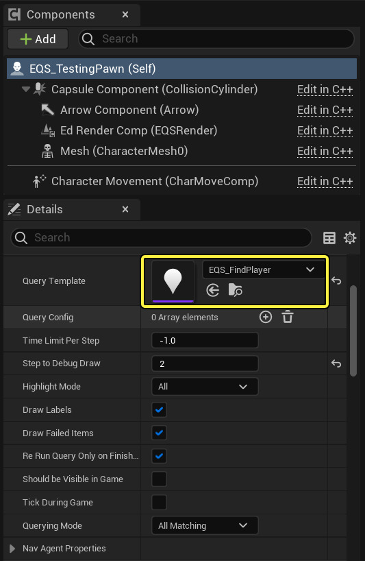Reset Step to Debug Draw value
The width and height of the screenshot is (365, 561).
(x=336, y=363)
